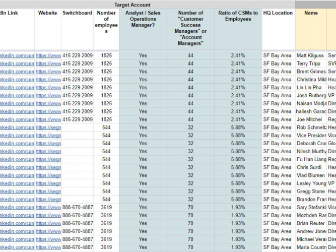Click the Brian Reuter name cell
Image resolution: width=336 pixels, height=252 pixels.
tap(311, 223)
